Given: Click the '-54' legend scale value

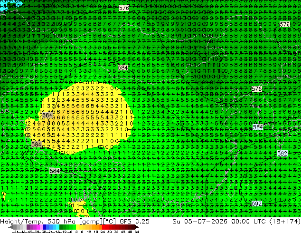Looking at the screenshot, I should coord(15,232).
